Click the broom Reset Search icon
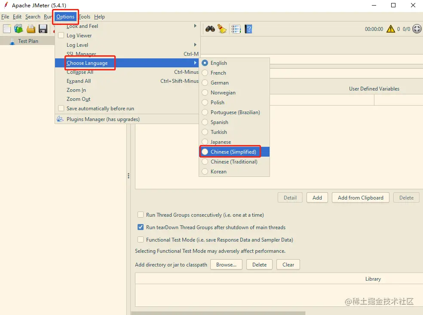The image size is (423, 315). point(222,29)
